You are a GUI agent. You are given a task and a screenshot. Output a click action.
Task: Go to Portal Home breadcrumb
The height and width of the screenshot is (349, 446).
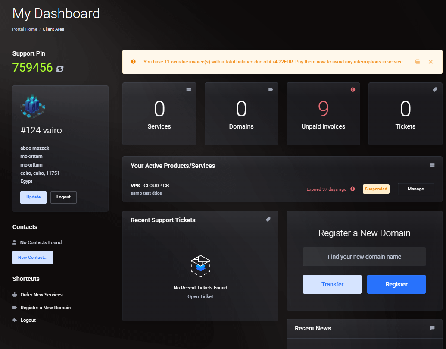(25, 29)
